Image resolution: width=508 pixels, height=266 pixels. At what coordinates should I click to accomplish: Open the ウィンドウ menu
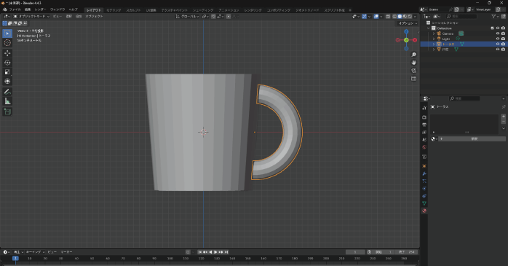click(57, 9)
